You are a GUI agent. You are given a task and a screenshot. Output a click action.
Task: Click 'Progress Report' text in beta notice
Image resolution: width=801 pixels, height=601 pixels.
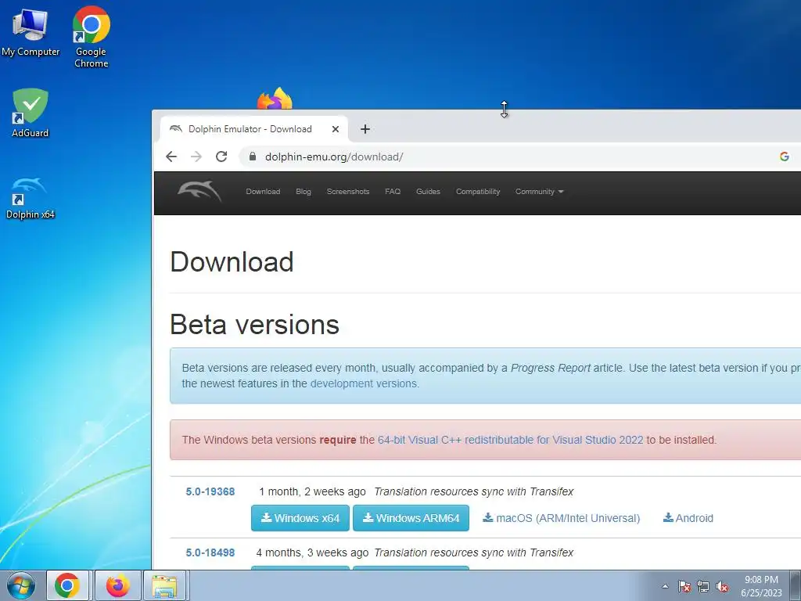point(551,368)
